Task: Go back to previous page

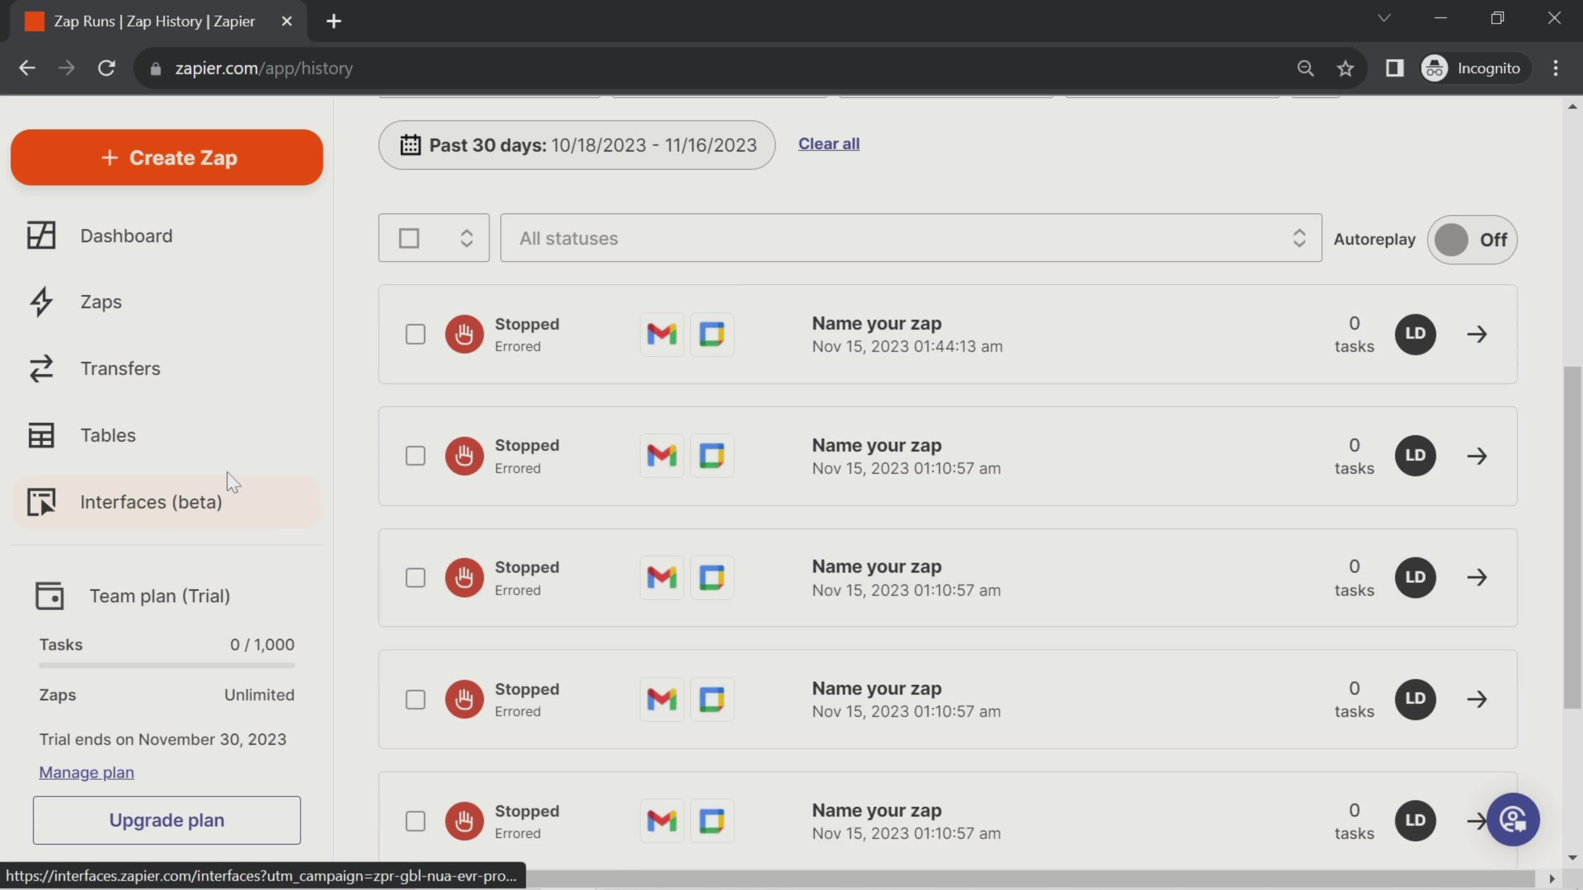Action: (x=27, y=68)
